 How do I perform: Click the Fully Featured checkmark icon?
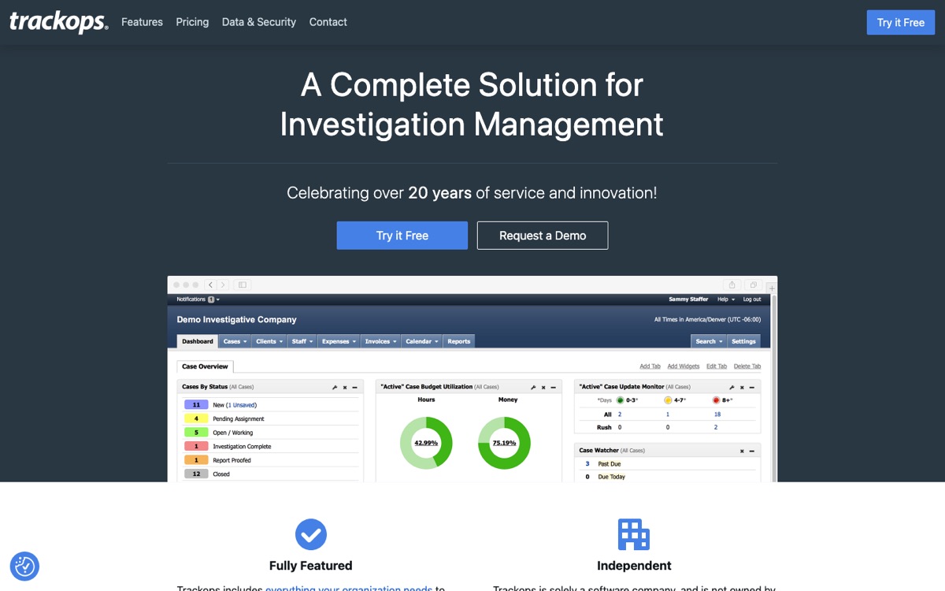pyautogui.click(x=311, y=534)
